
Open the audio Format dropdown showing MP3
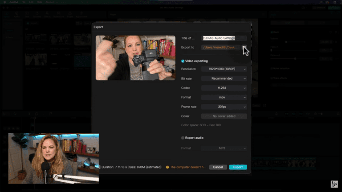coord(224,148)
